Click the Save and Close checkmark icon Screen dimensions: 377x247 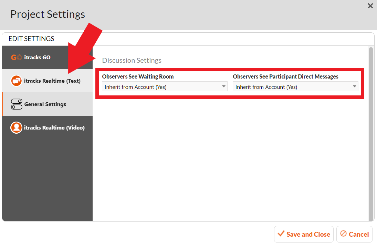coord(281,234)
